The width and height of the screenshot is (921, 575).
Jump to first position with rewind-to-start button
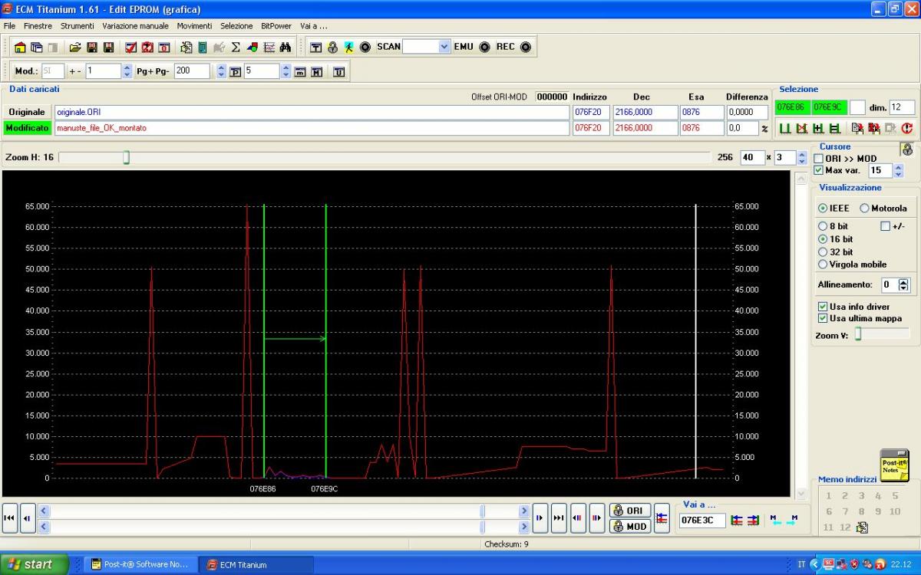tap(9, 518)
